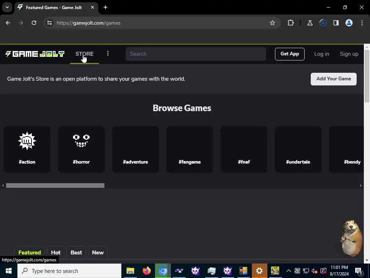Open the orange Settings gear taskbar icon
The height and width of the screenshot is (278, 370).
tap(259, 271)
